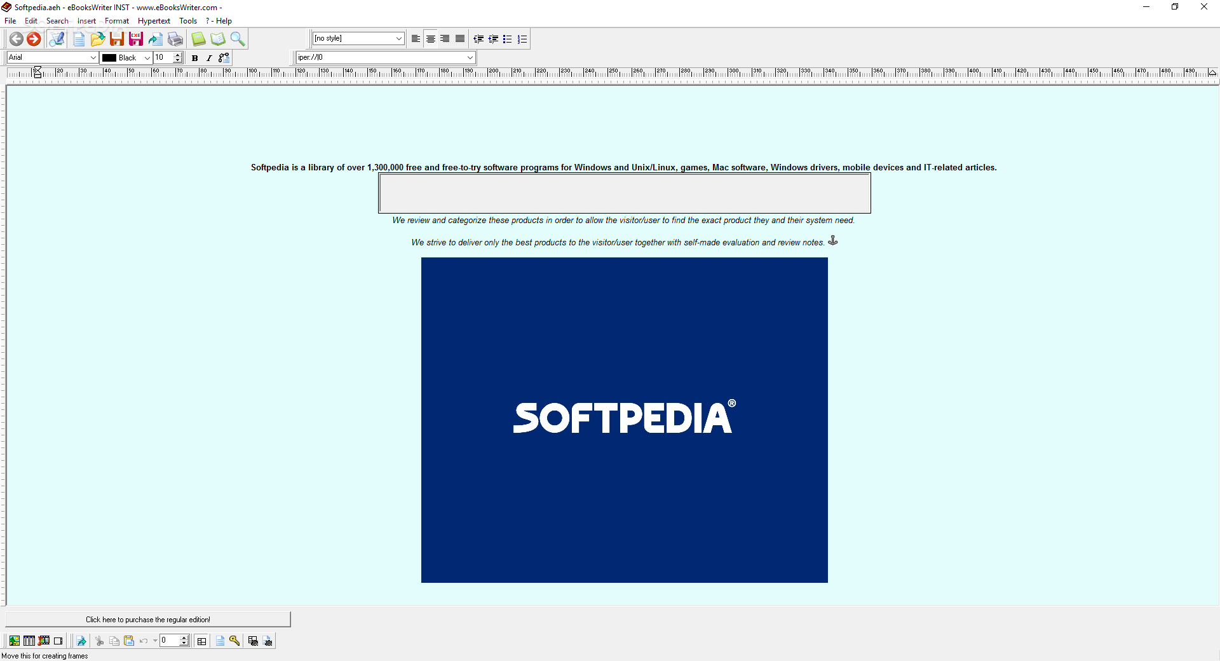Open the Edit menu
This screenshot has width=1220, height=661.
click(30, 21)
